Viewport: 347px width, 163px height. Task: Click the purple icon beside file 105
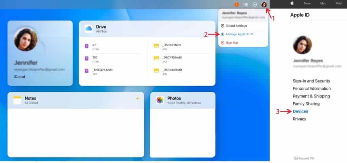(x=87, y=58)
